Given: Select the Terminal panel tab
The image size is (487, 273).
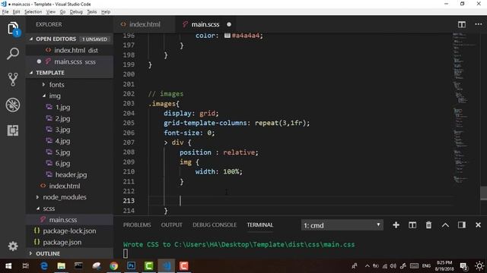Looking at the screenshot, I should pyautogui.click(x=260, y=225).
